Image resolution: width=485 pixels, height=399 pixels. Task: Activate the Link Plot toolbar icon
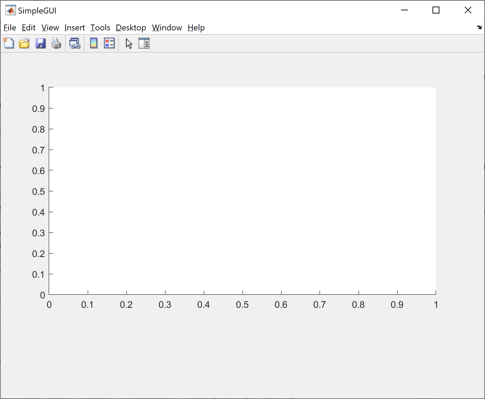click(75, 43)
